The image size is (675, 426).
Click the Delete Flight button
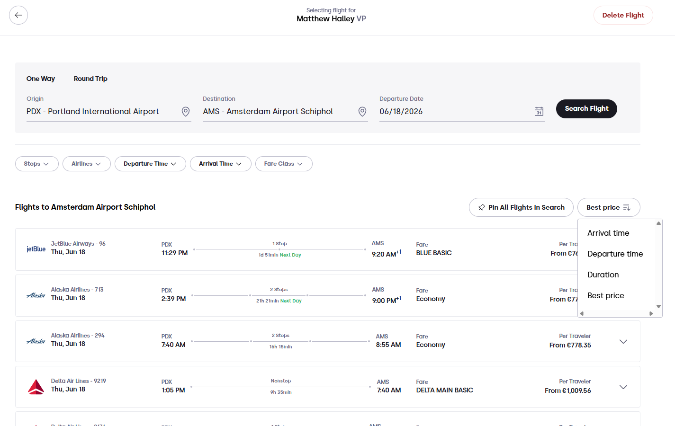[623, 15]
